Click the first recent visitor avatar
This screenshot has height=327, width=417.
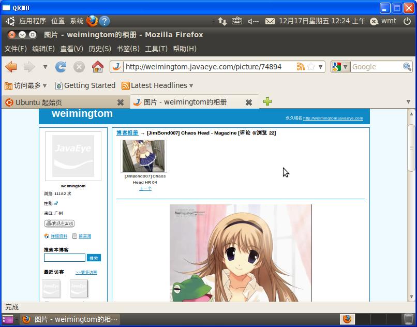tap(51, 288)
